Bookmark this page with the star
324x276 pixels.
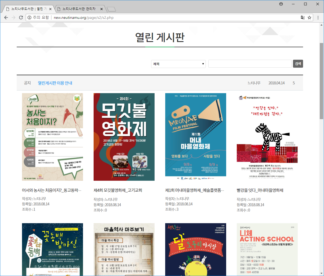pyautogui.click(x=309, y=18)
